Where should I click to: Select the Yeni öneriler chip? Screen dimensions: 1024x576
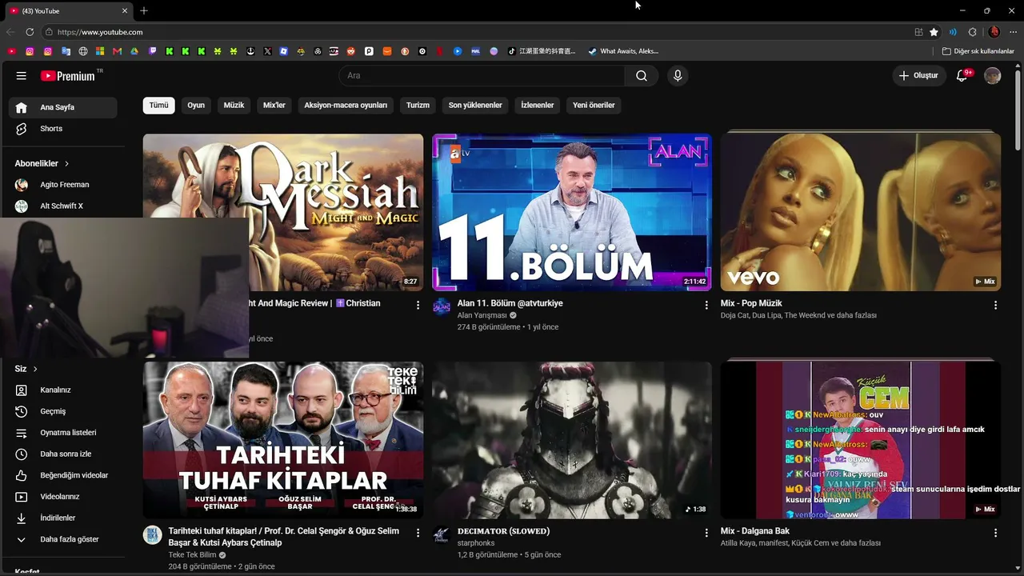[x=594, y=105]
